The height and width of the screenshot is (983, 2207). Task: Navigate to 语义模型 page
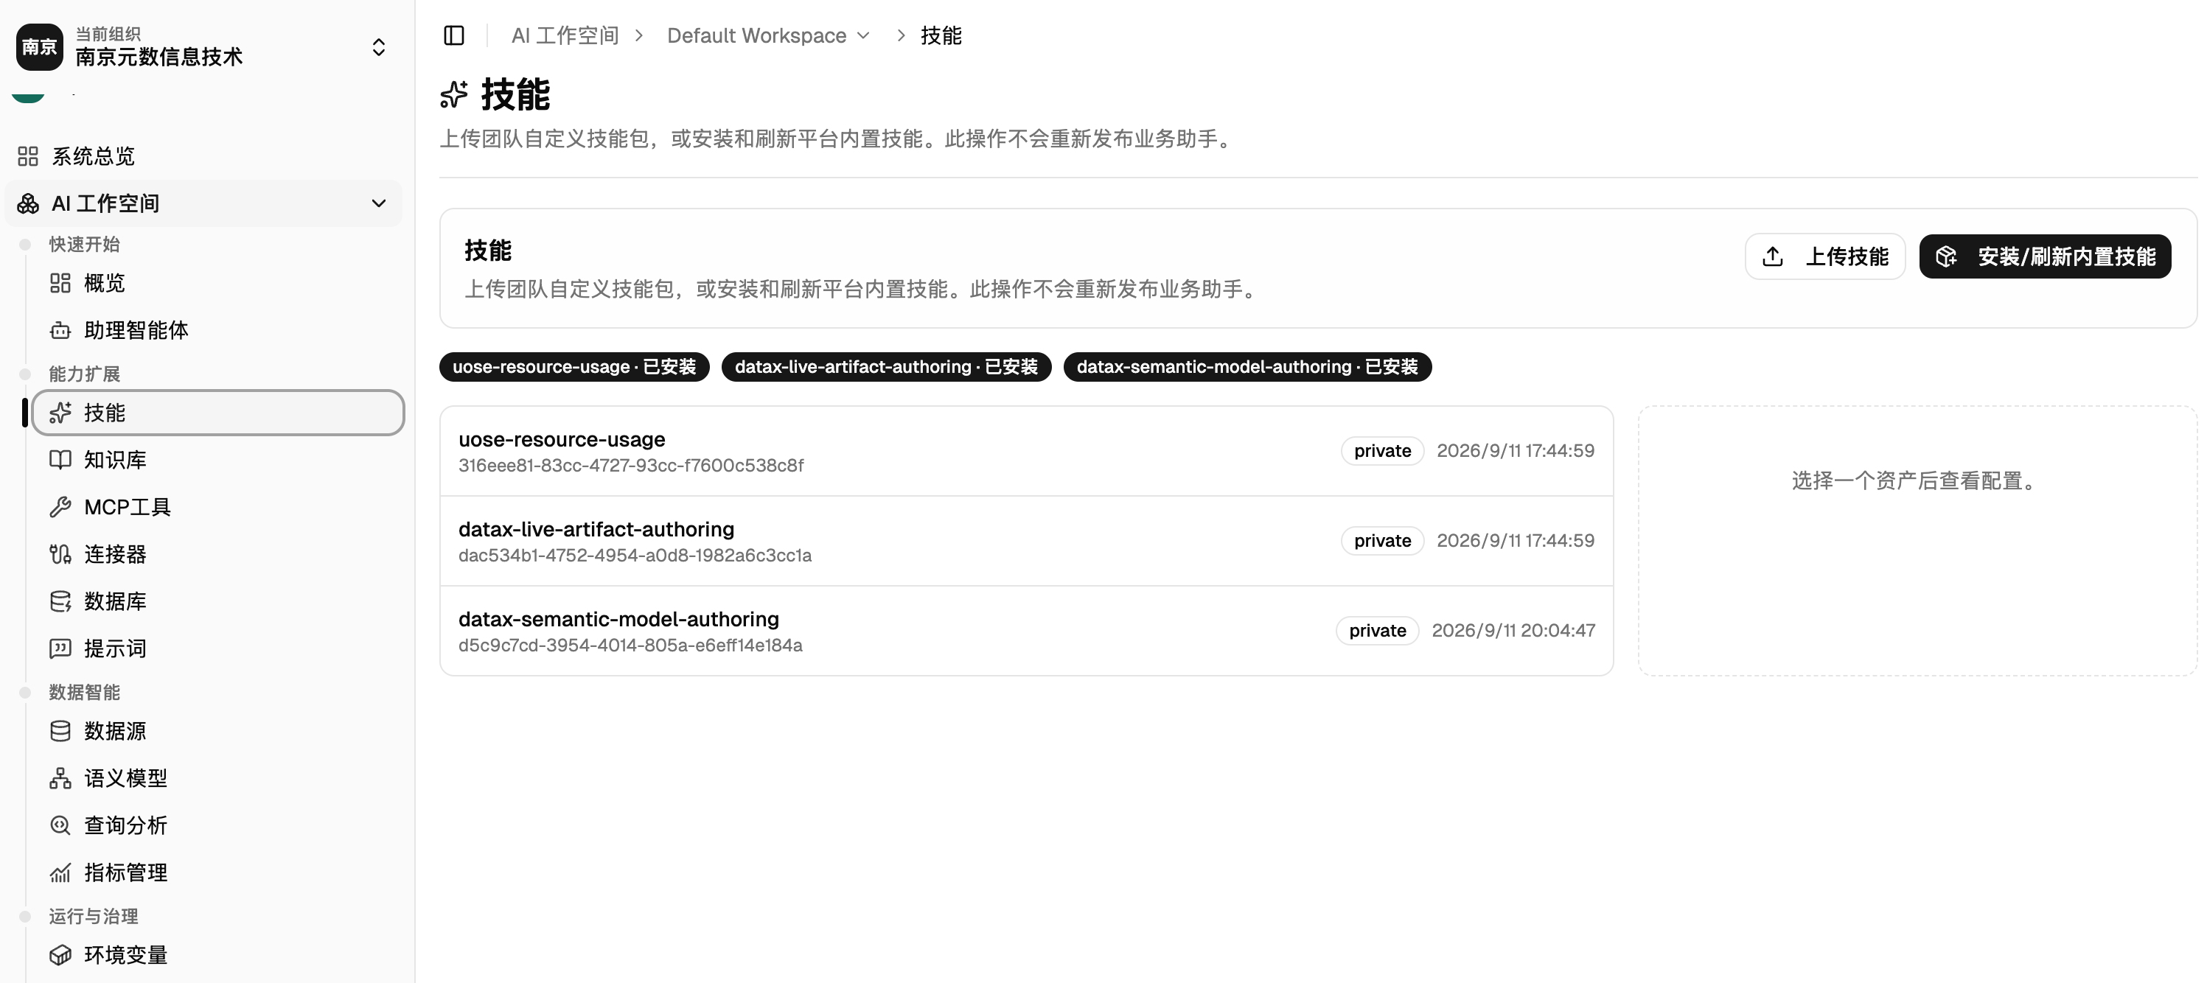pos(217,777)
